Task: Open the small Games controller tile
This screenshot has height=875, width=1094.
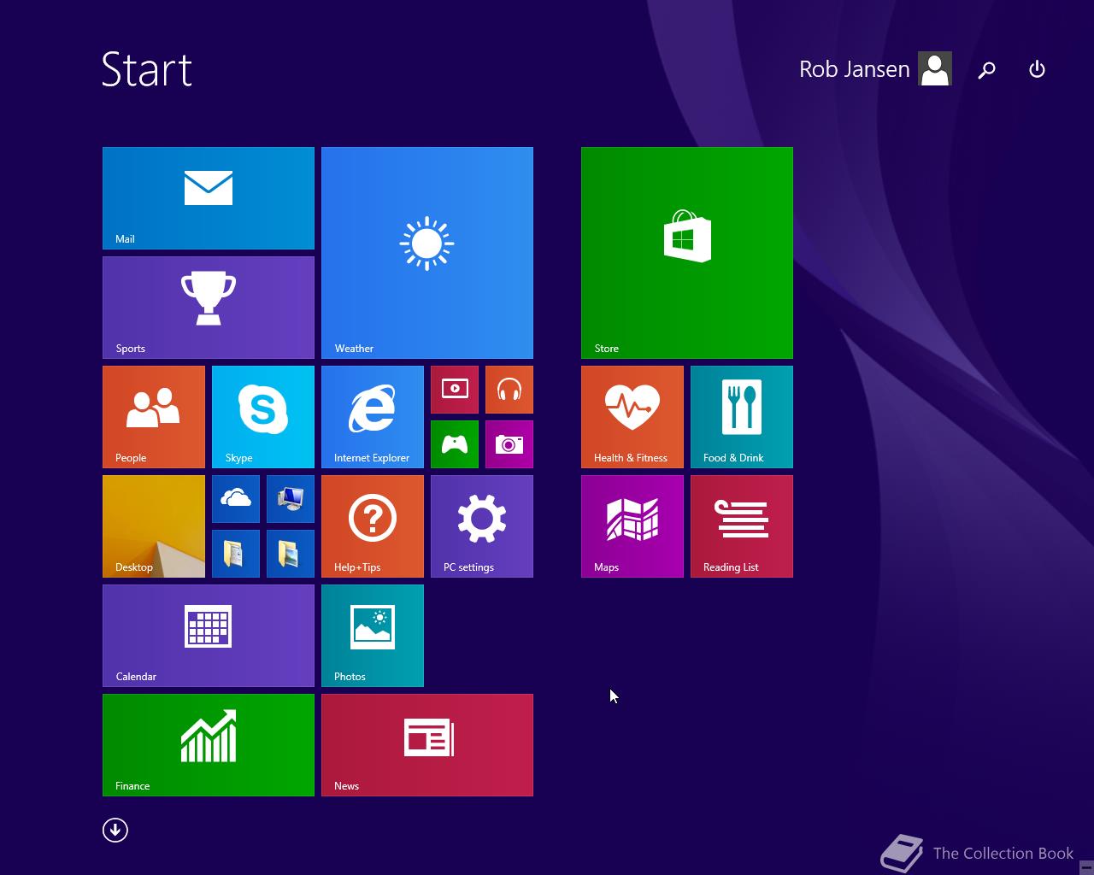Action: 455,444
